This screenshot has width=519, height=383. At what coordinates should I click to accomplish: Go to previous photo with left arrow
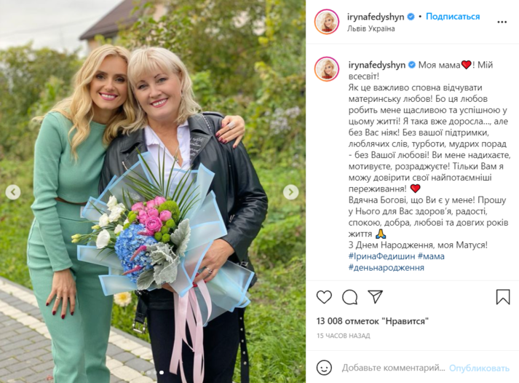pos(13,192)
